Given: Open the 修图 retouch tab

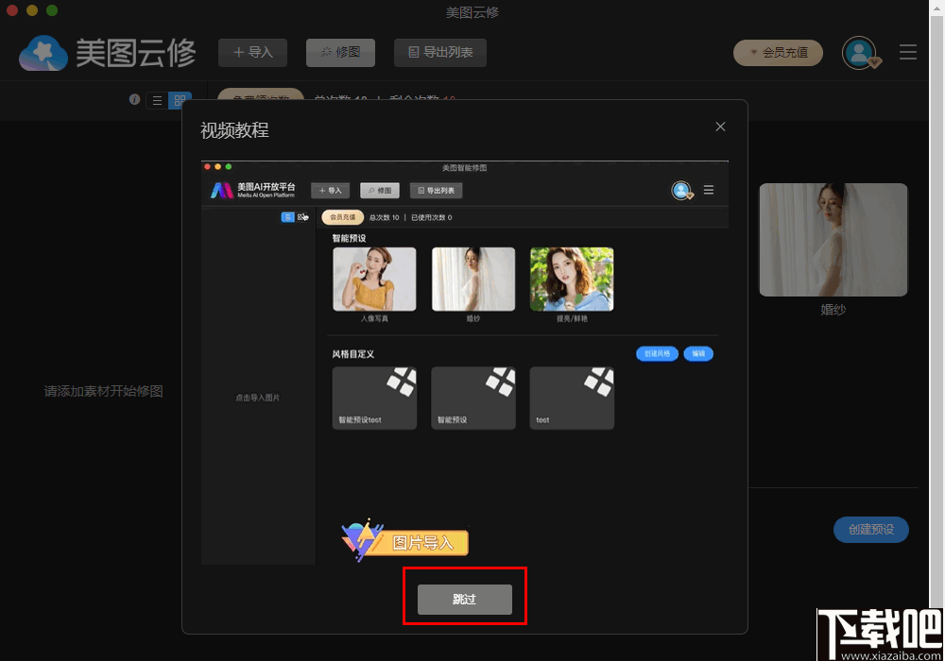Looking at the screenshot, I should 340,52.
